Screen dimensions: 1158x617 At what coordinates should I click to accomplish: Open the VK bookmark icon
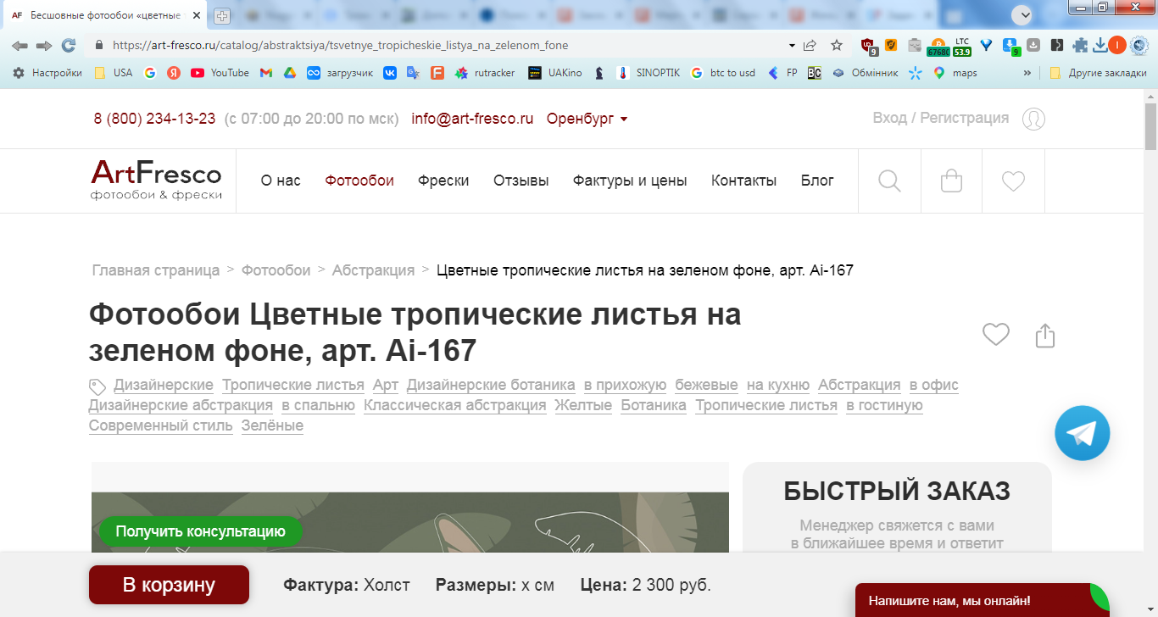click(x=390, y=73)
